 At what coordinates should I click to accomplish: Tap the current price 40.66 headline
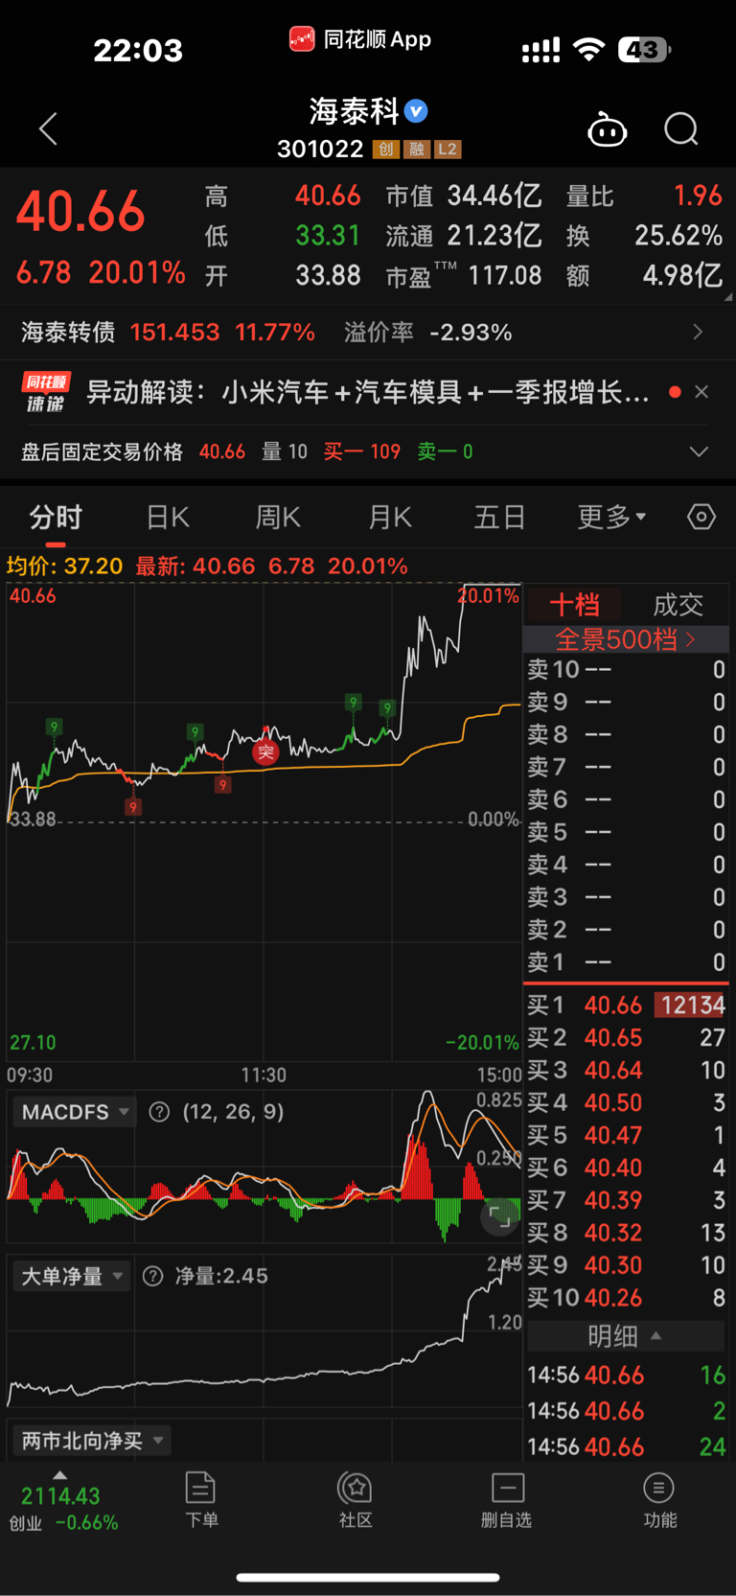coord(80,212)
